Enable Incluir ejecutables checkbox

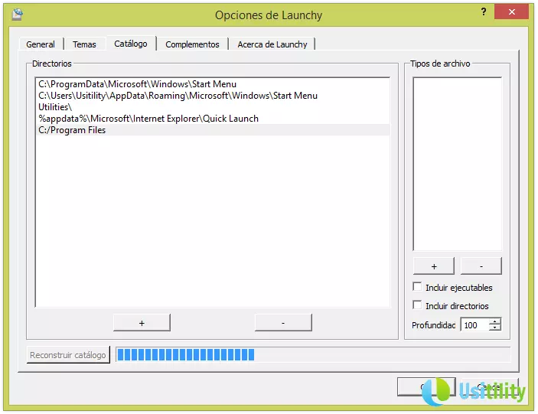pos(417,287)
